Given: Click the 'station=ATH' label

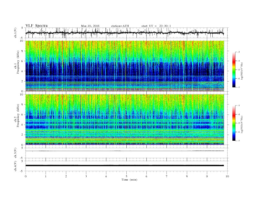Looking at the screenshot, I should (120, 26).
